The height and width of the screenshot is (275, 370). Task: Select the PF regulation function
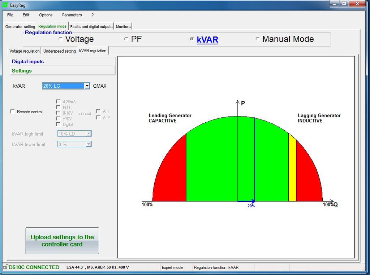tap(126, 39)
